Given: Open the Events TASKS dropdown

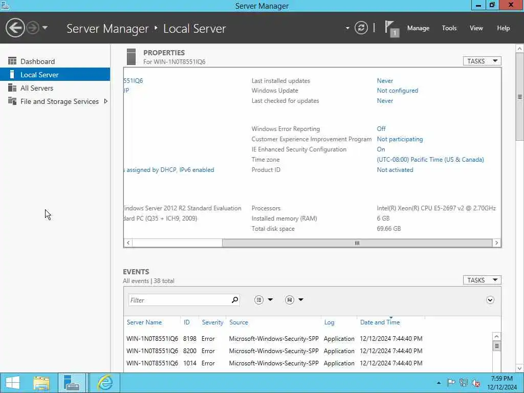Looking at the screenshot, I should point(482,280).
